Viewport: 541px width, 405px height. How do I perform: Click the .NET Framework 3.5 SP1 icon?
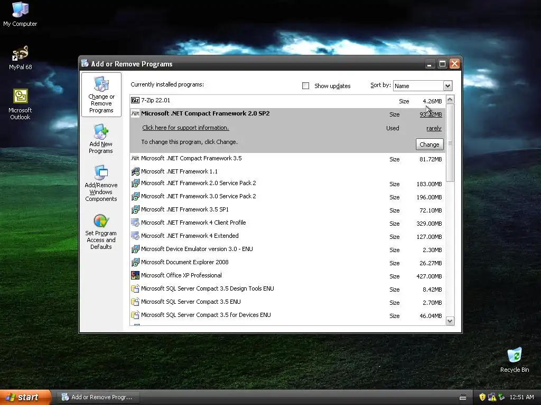(x=135, y=209)
